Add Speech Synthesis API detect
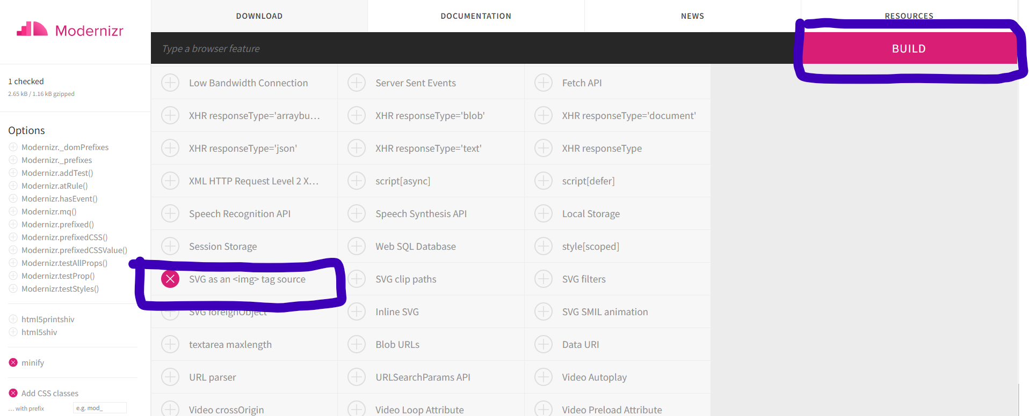 click(x=357, y=214)
